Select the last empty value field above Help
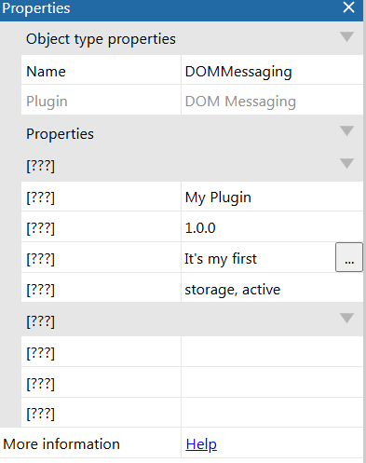Viewport: 366px width, 463px height. click(272, 413)
